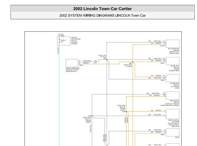Click the ABS Control Module dashed box

[172, 96]
